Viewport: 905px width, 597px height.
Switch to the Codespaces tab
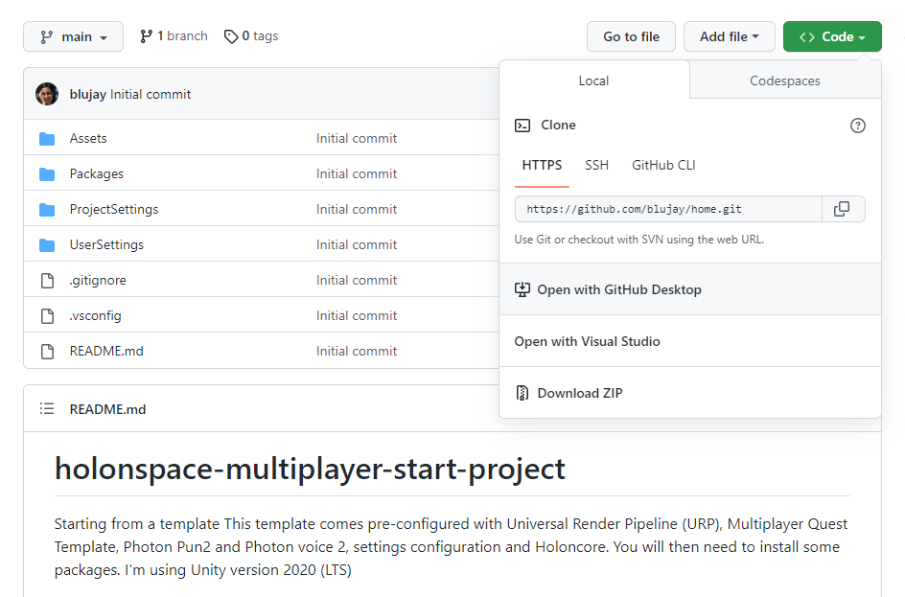point(785,80)
